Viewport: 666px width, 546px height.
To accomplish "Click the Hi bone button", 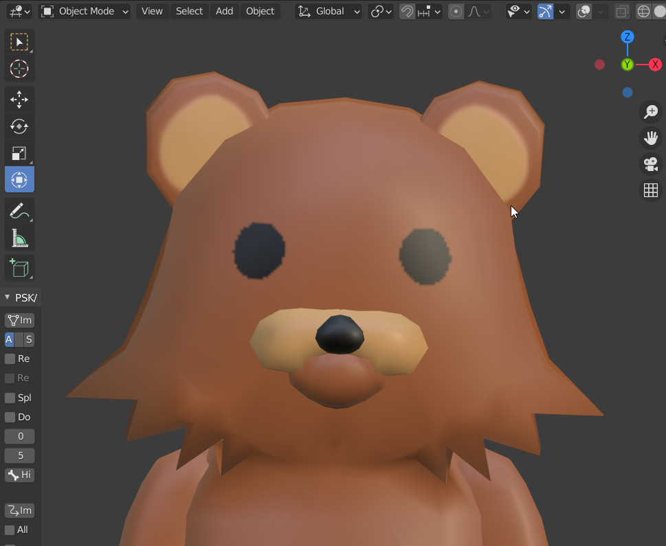I will pos(19,475).
